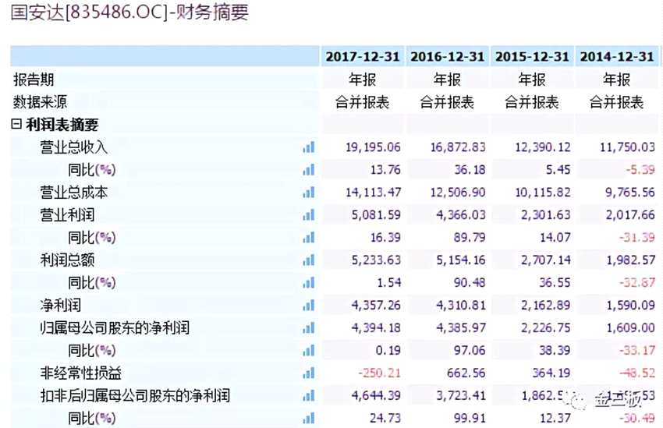
Task: Select cost value 14,113.47
Action: 373,193
